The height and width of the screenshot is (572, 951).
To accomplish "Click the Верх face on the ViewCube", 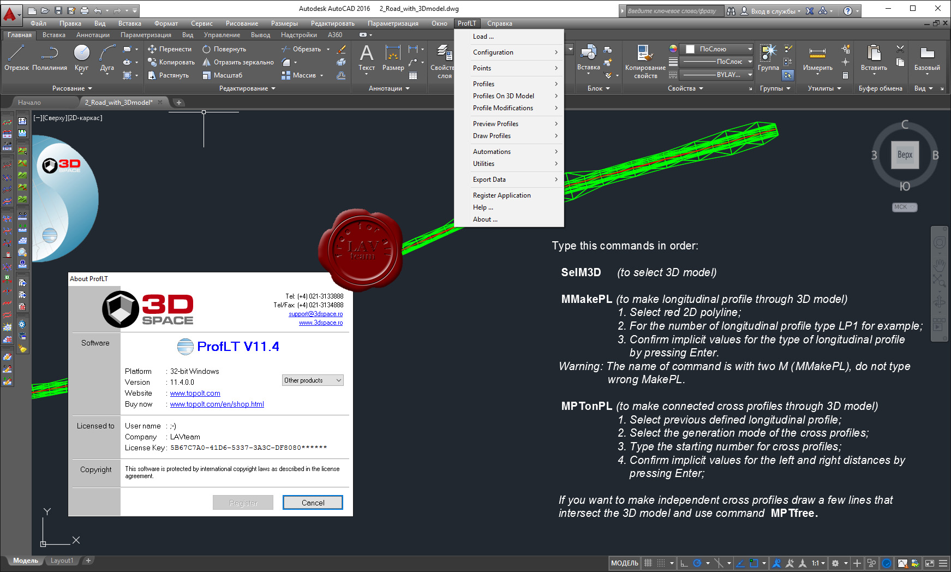I will [905, 154].
